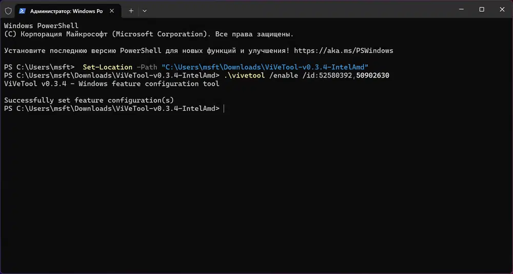Click the shield icon in title bar
This screenshot has width=513, height=274.
click(8, 11)
